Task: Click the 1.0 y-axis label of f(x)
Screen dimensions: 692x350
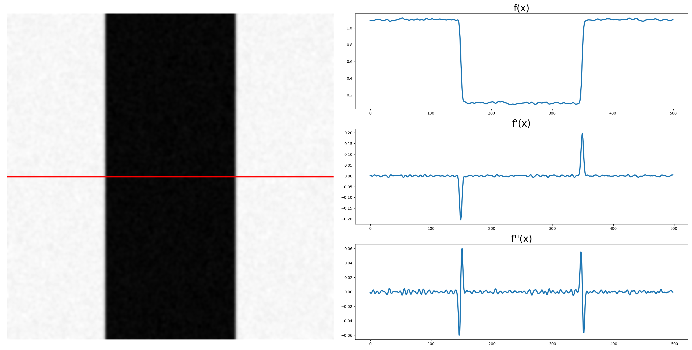Action: tap(349, 28)
